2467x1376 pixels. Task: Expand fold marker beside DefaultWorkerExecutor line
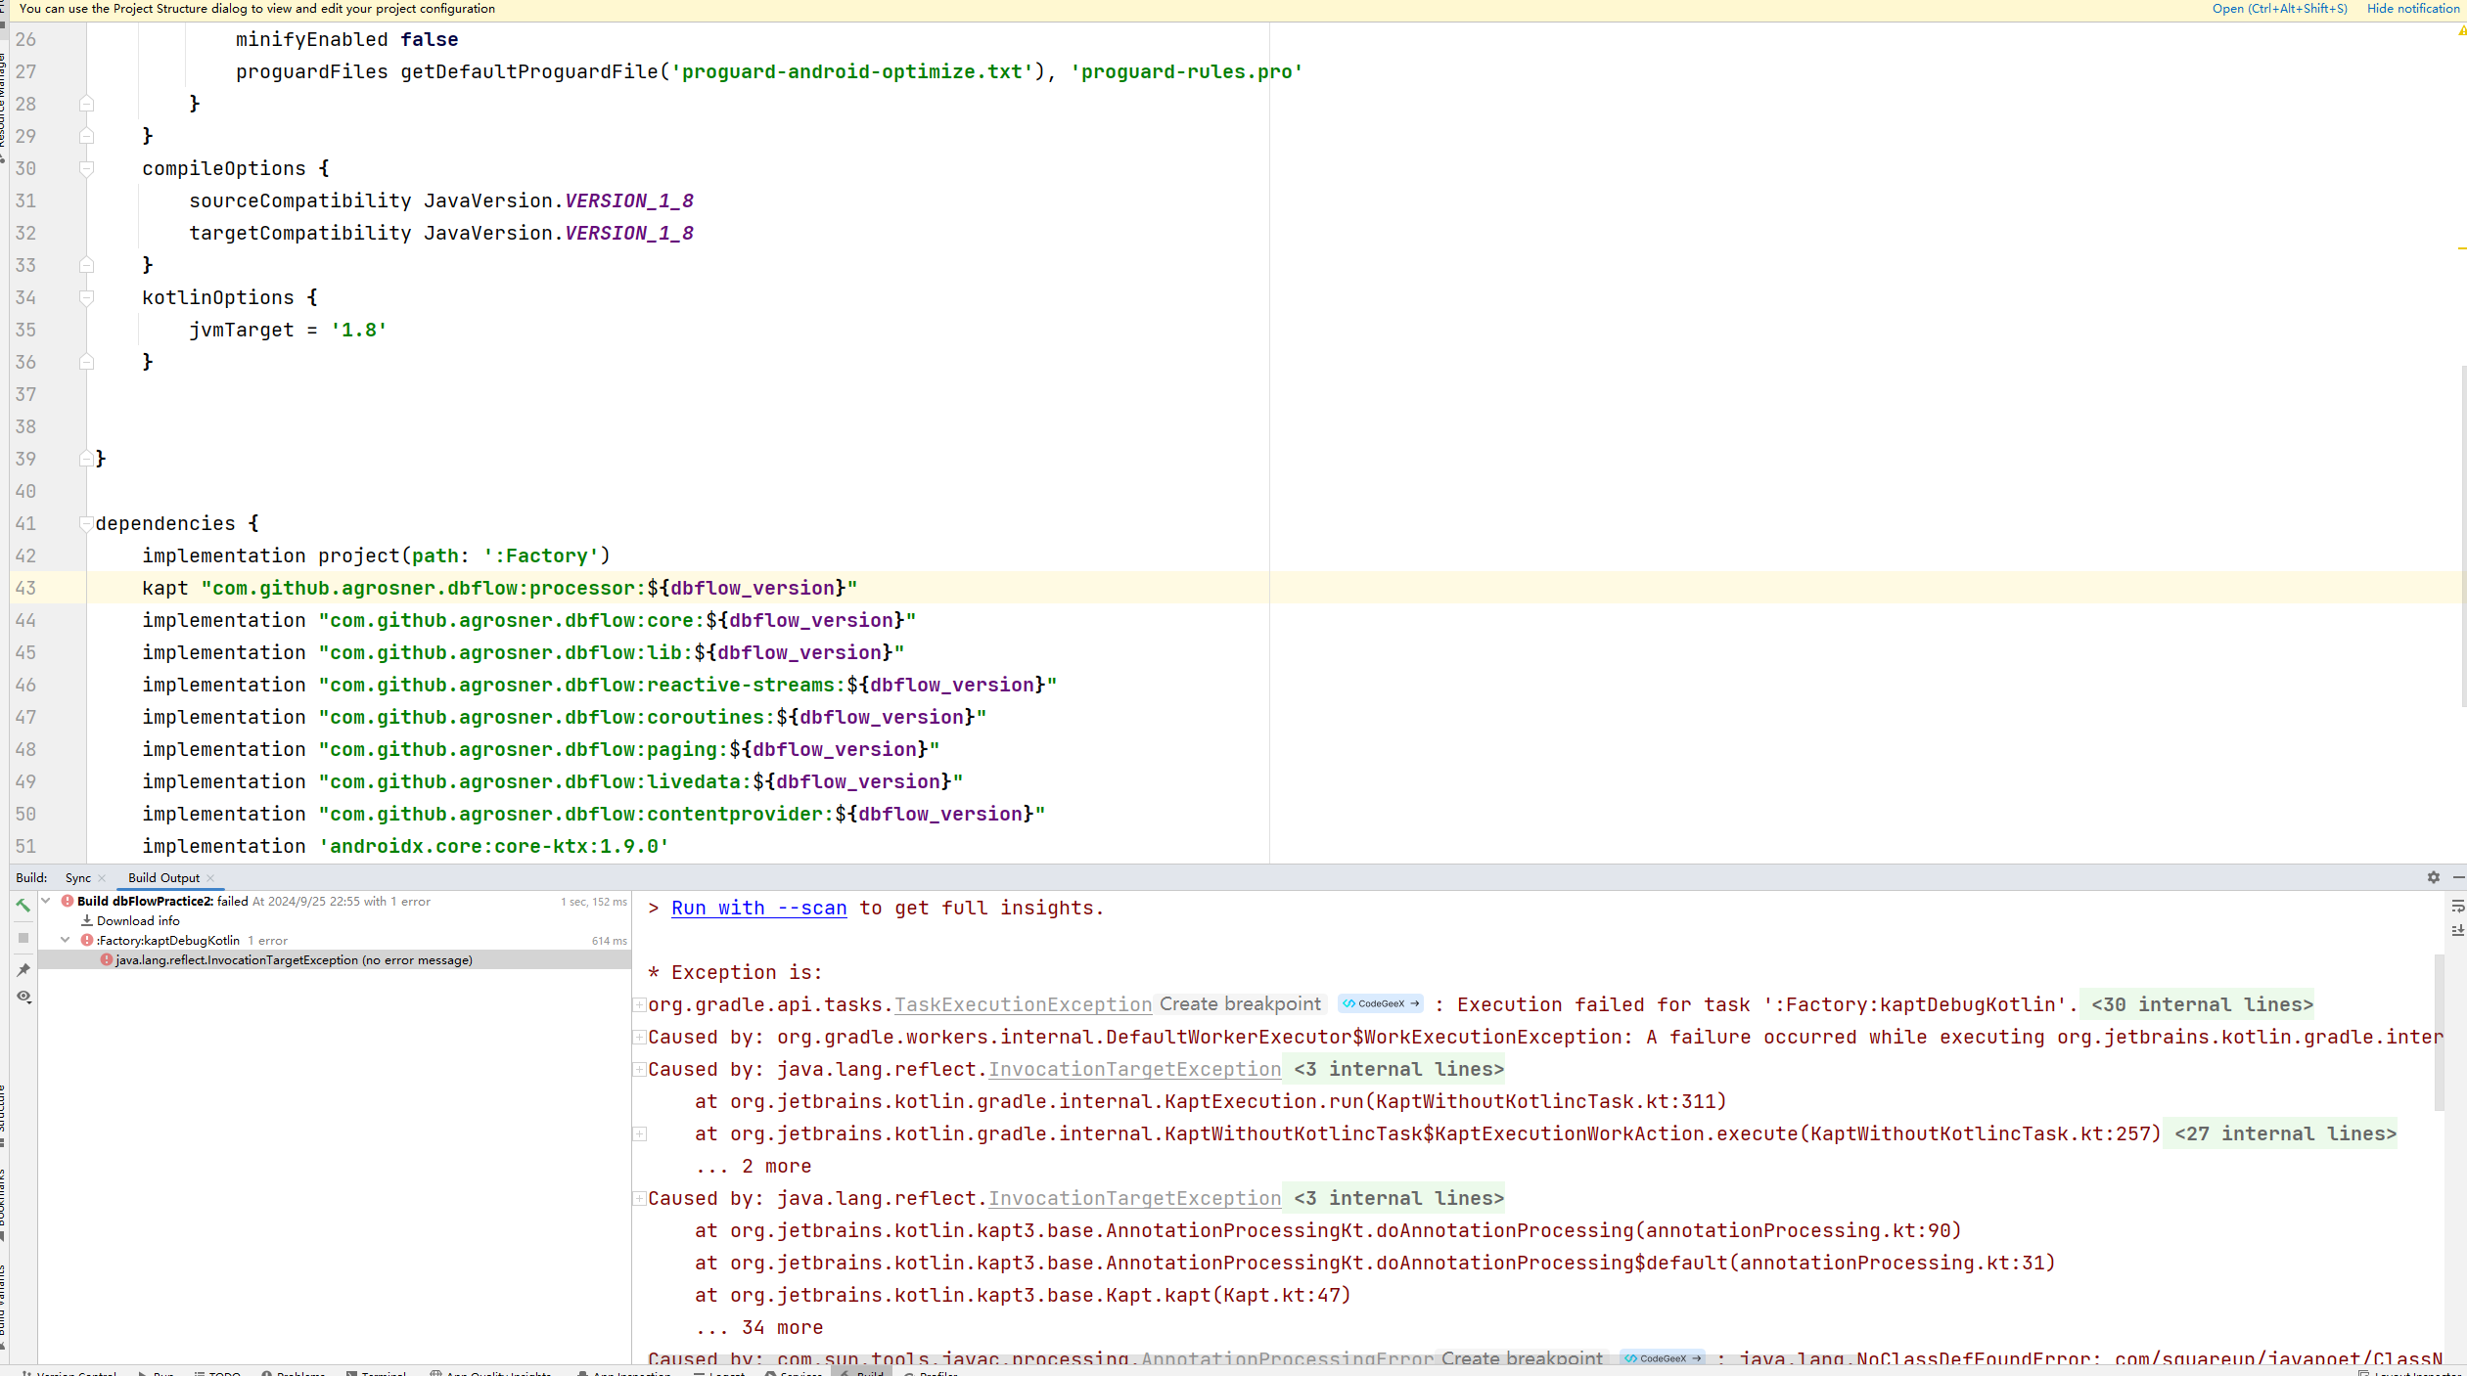coord(639,1037)
